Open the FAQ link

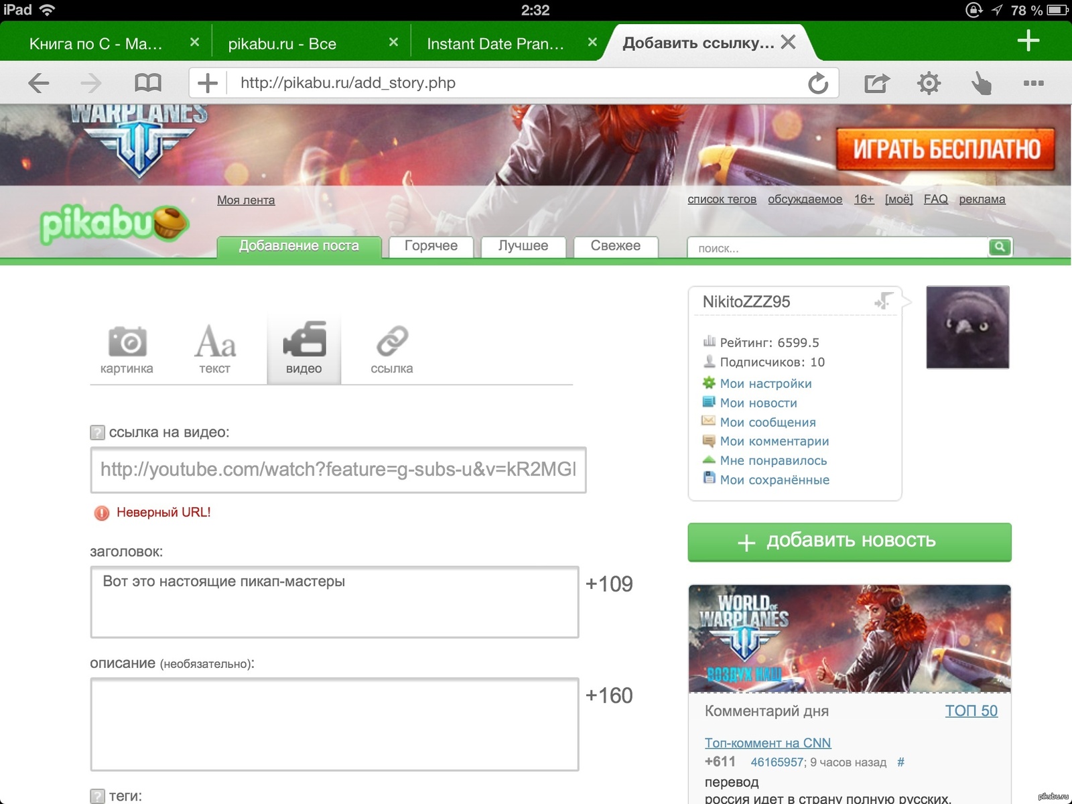point(936,199)
